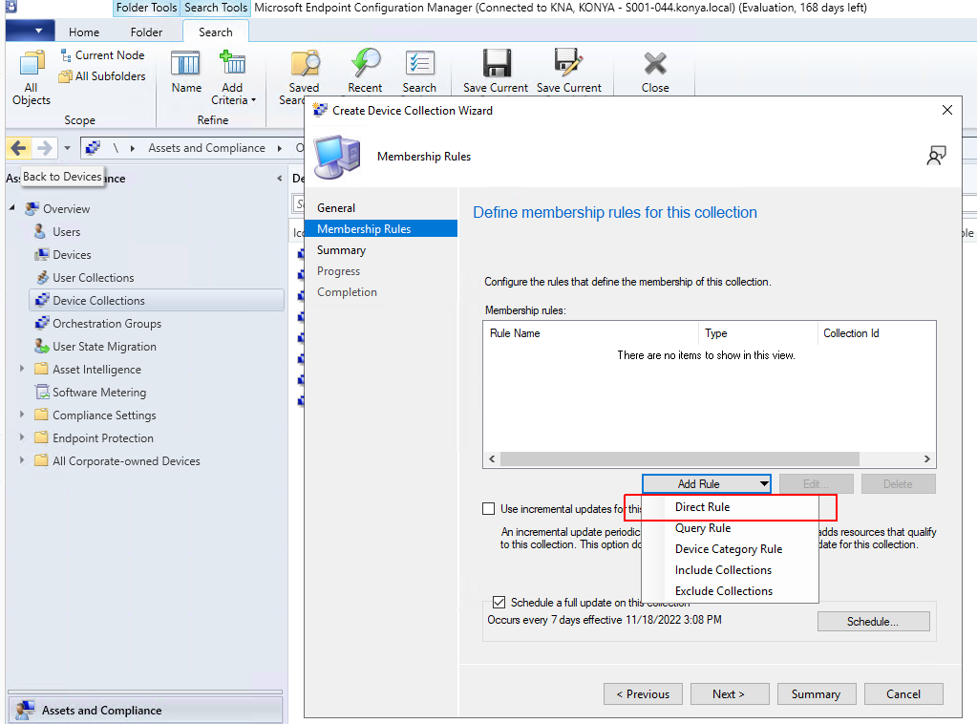Switch to the Folder ribbon tab
Image resolution: width=977 pixels, height=724 pixels.
click(x=146, y=32)
